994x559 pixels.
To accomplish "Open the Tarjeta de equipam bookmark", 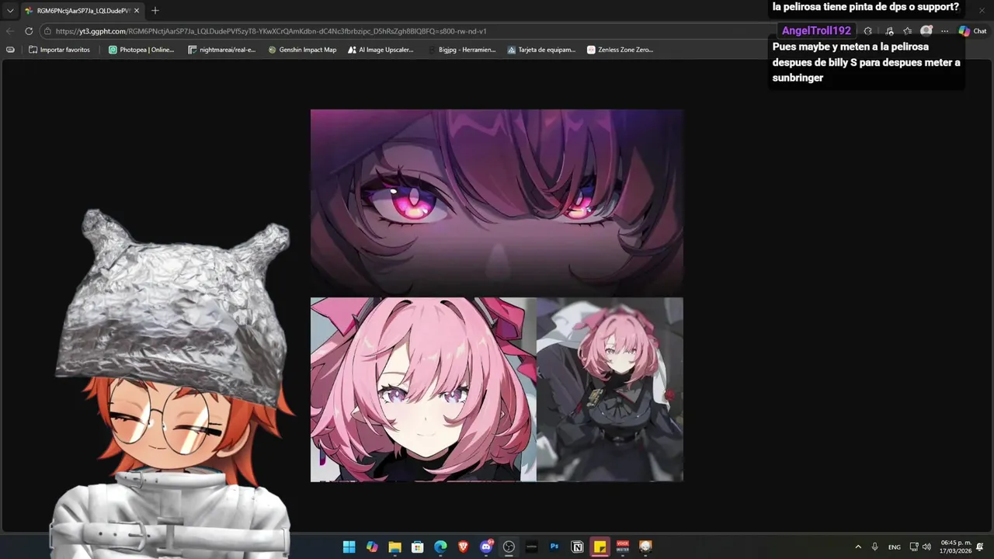I will (x=541, y=50).
